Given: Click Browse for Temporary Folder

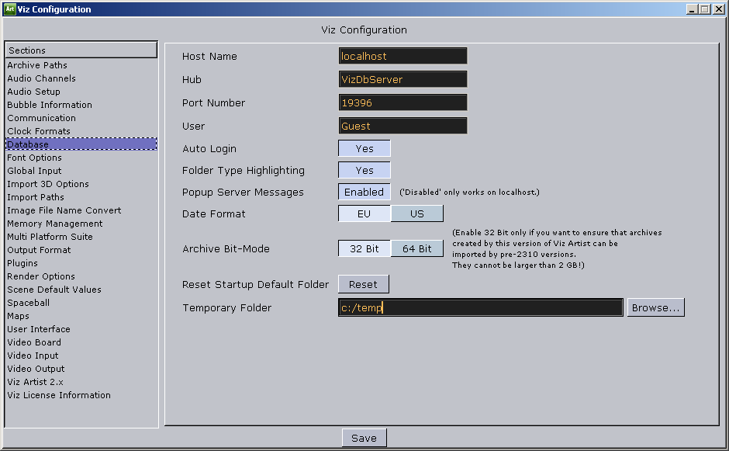Looking at the screenshot, I should click(655, 308).
